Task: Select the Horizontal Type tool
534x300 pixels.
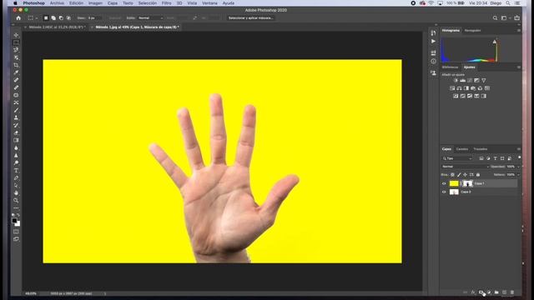Action: point(16,170)
